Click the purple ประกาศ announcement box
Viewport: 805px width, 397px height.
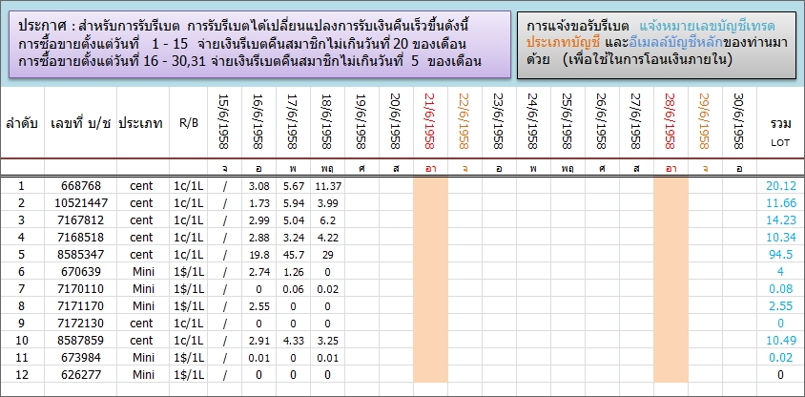tap(259, 44)
